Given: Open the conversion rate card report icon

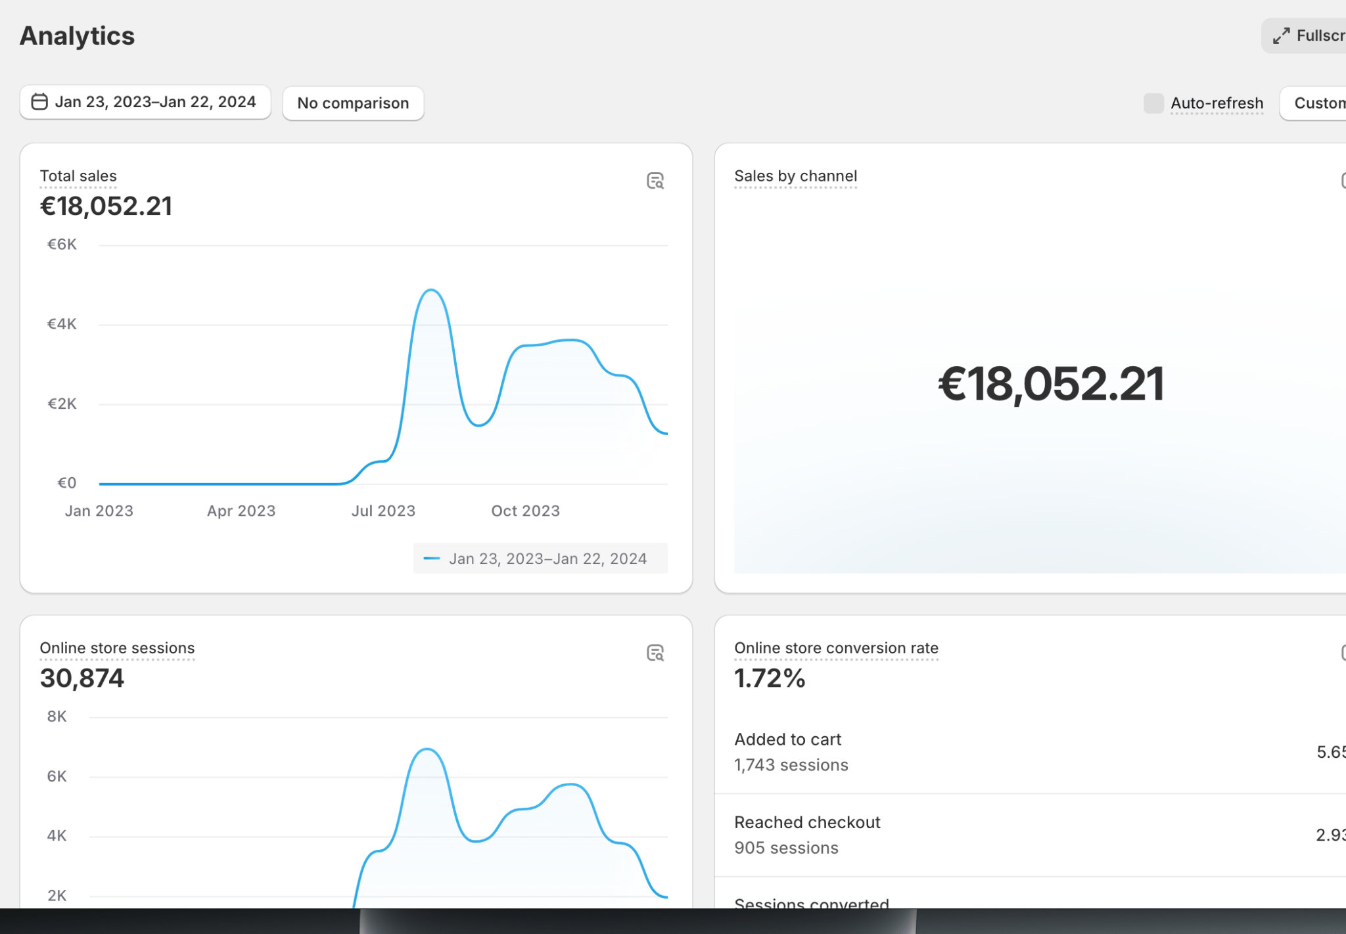Looking at the screenshot, I should point(1343,652).
